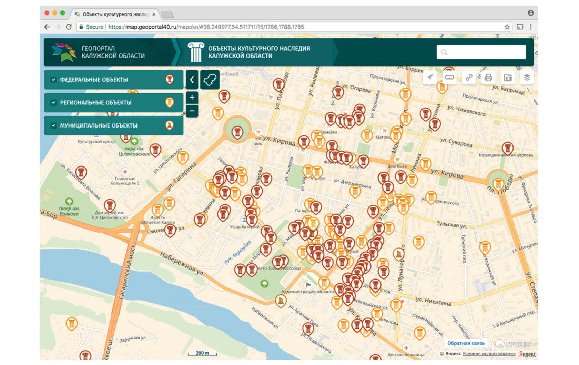Viewport: 579px width, 365px height.
Task: Open the Обратная связь link
Action: [x=466, y=343]
